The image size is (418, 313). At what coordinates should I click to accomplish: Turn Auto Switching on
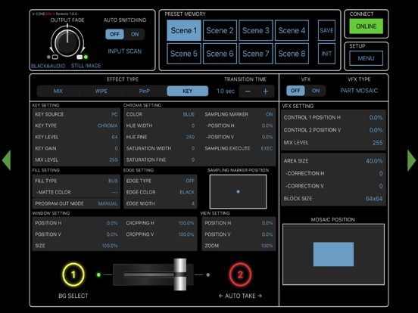(x=135, y=34)
